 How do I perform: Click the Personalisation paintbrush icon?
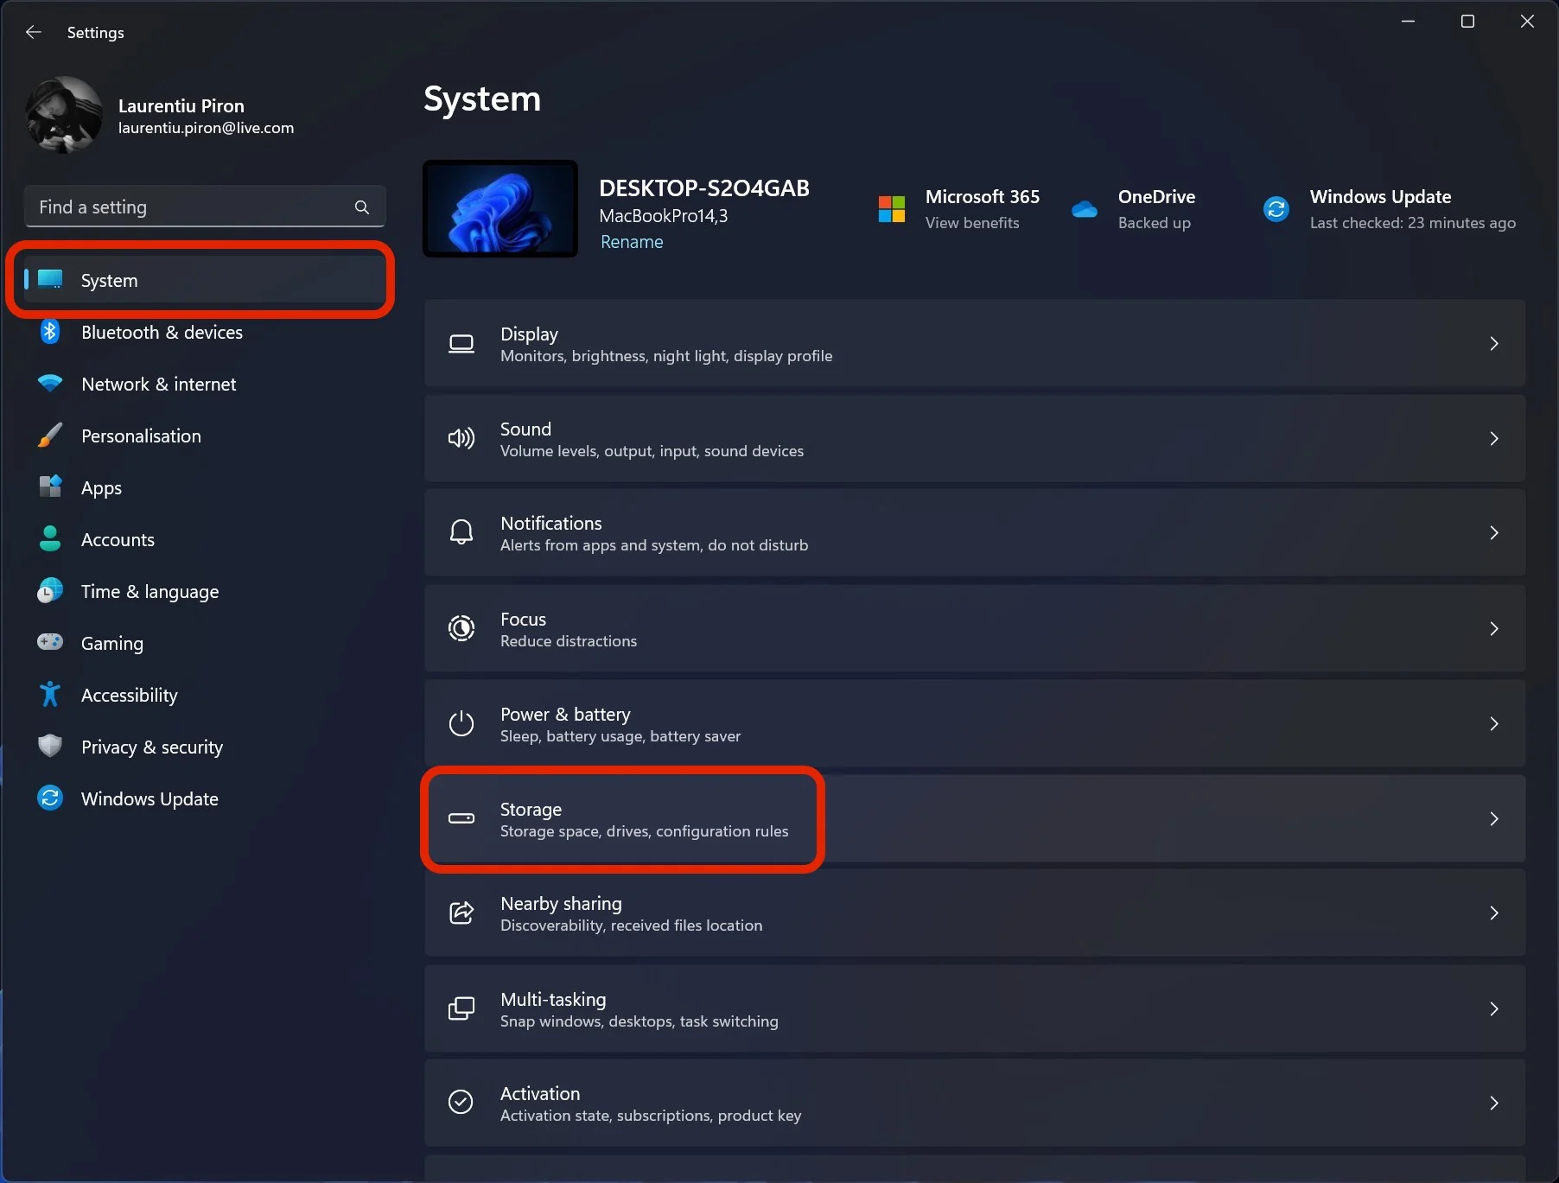[x=50, y=435]
